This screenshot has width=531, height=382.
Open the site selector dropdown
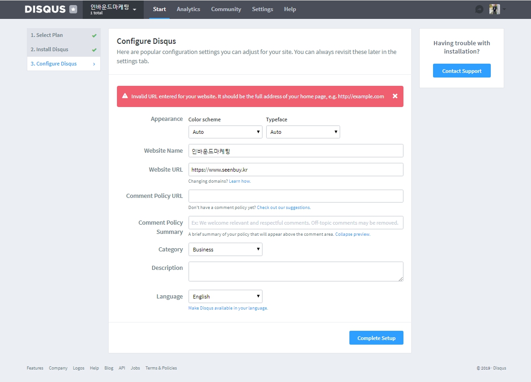113,9
